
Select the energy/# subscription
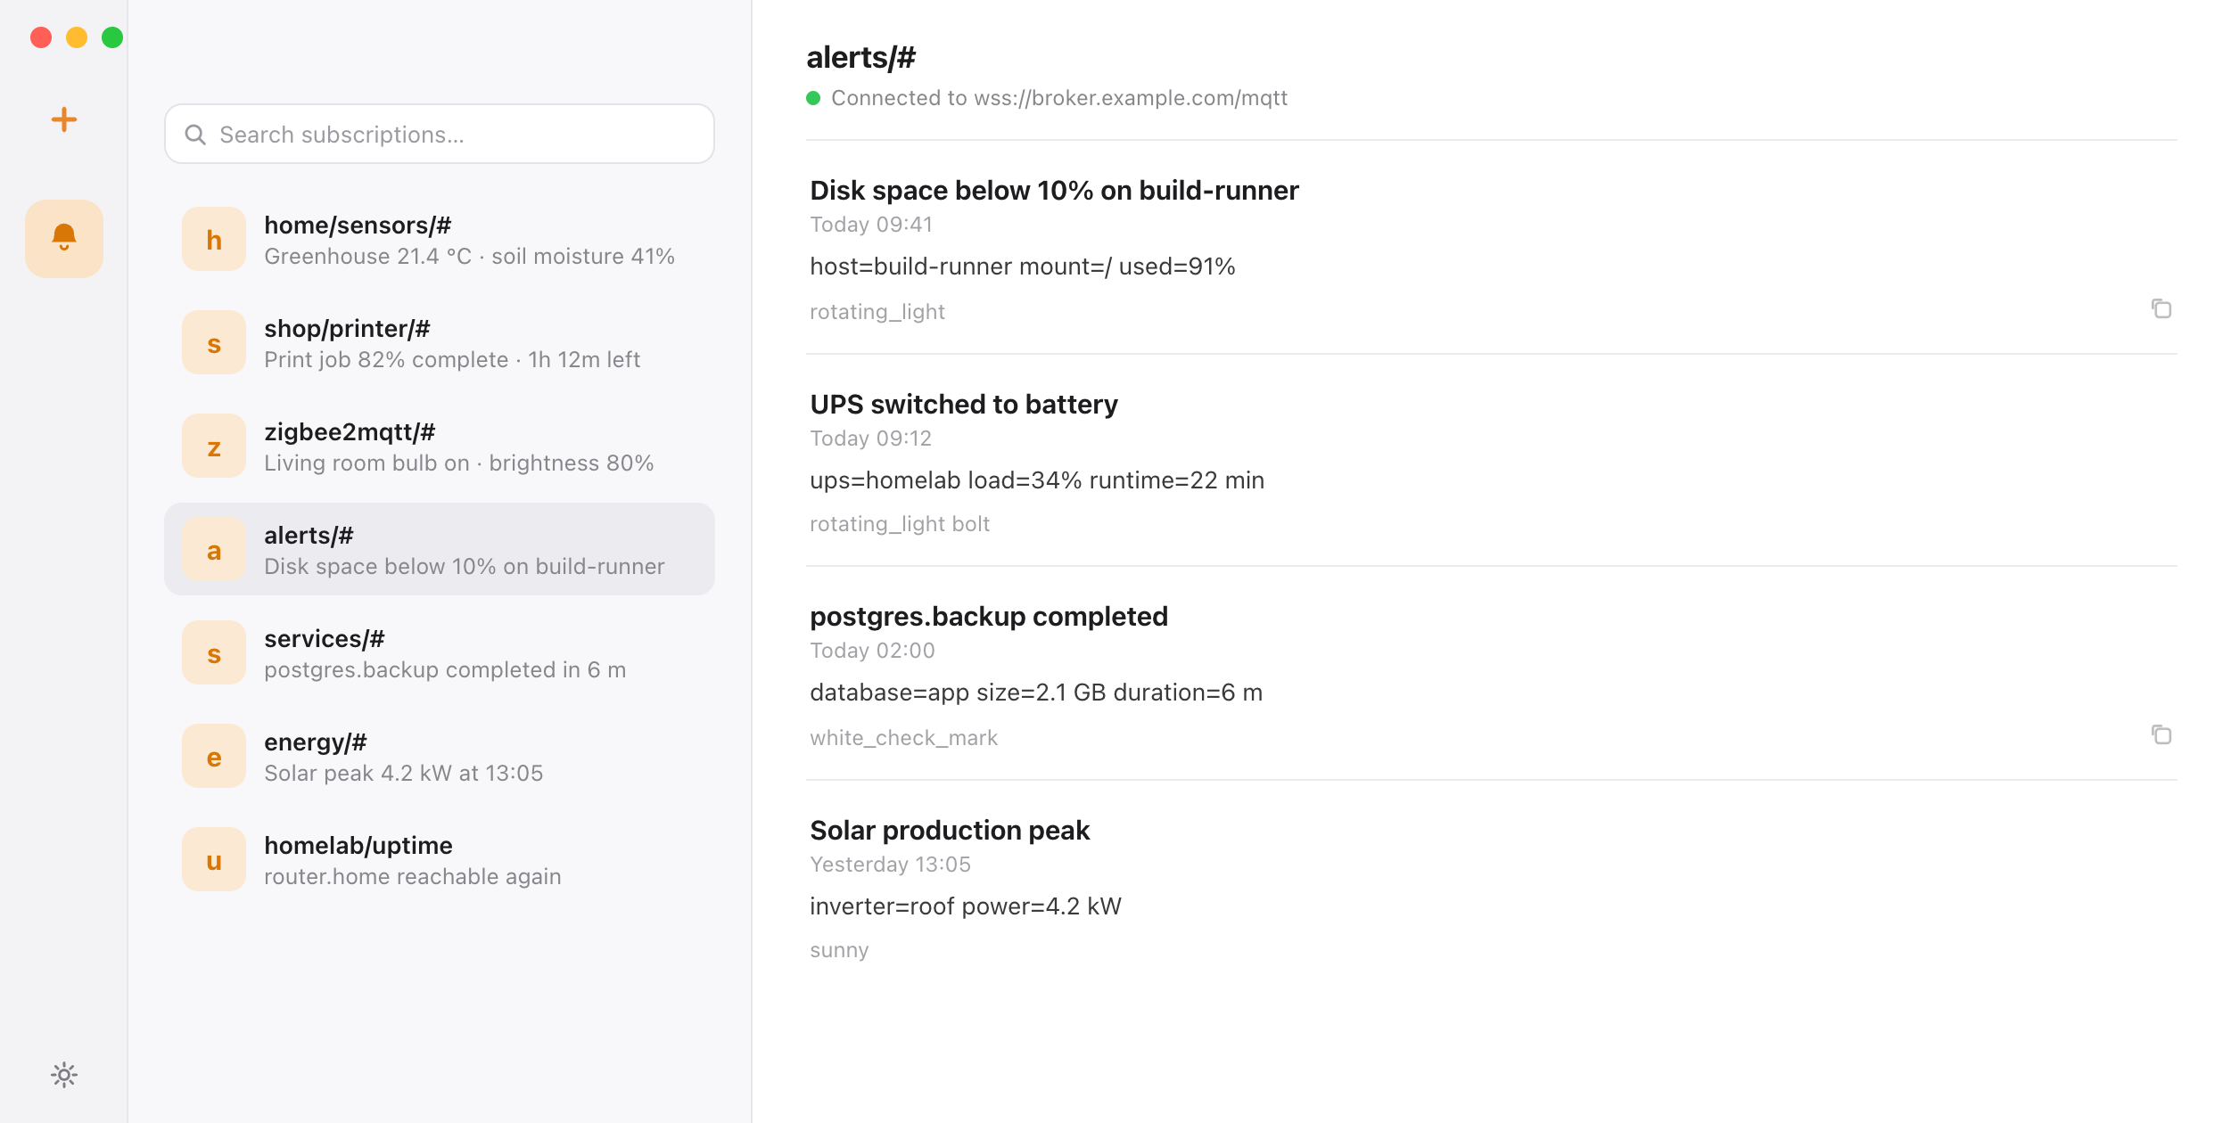pyautogui.click(x=440, y=757)
